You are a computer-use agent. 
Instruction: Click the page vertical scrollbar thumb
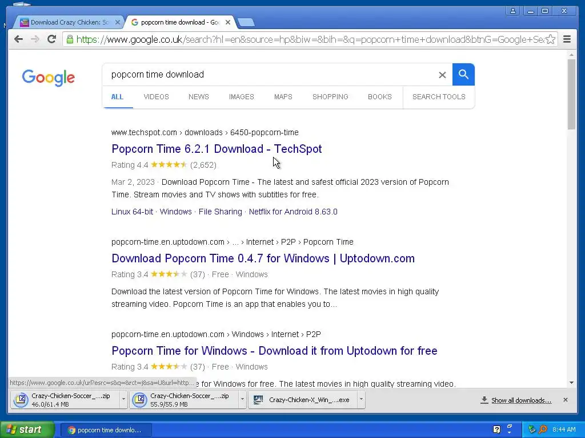(x=571, y=94)
